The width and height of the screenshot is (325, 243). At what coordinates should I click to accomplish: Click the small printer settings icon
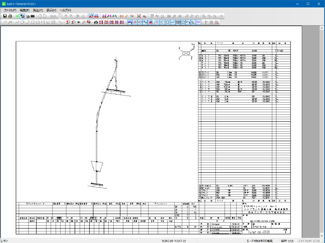(x=27, y=16)
